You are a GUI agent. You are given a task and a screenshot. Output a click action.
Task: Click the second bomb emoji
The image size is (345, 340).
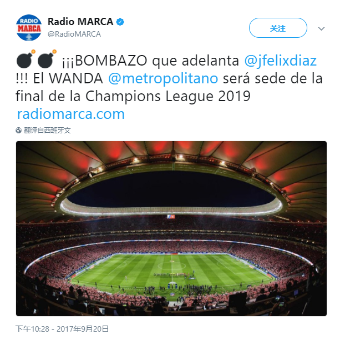point(47,59)
